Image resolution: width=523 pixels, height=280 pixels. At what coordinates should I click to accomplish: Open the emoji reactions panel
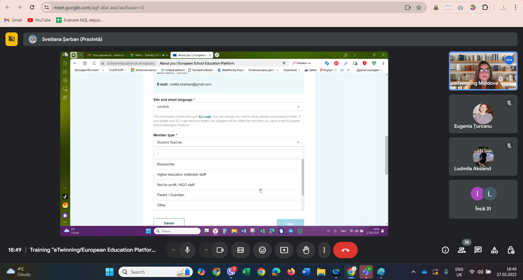[262, 250]
